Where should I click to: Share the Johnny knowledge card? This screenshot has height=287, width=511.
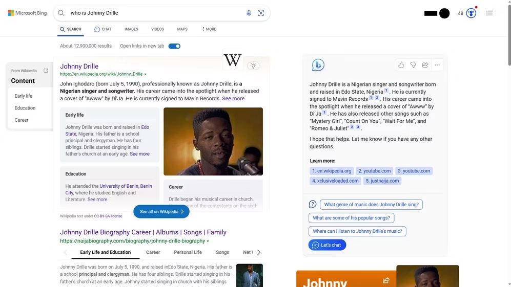point(386,280)
